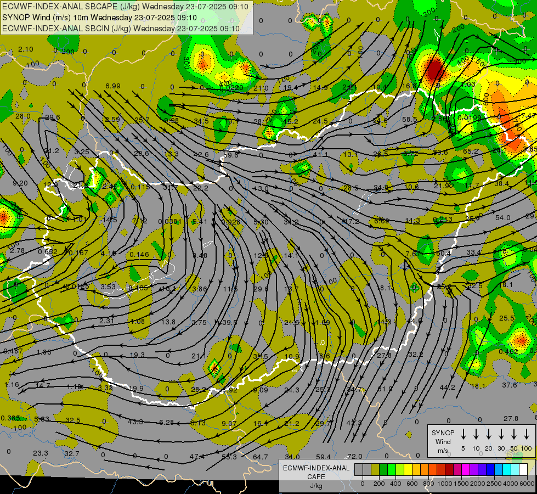Click the J/kg unit label in the legend
Screen dimensions: 537x494
click(316, 486)
